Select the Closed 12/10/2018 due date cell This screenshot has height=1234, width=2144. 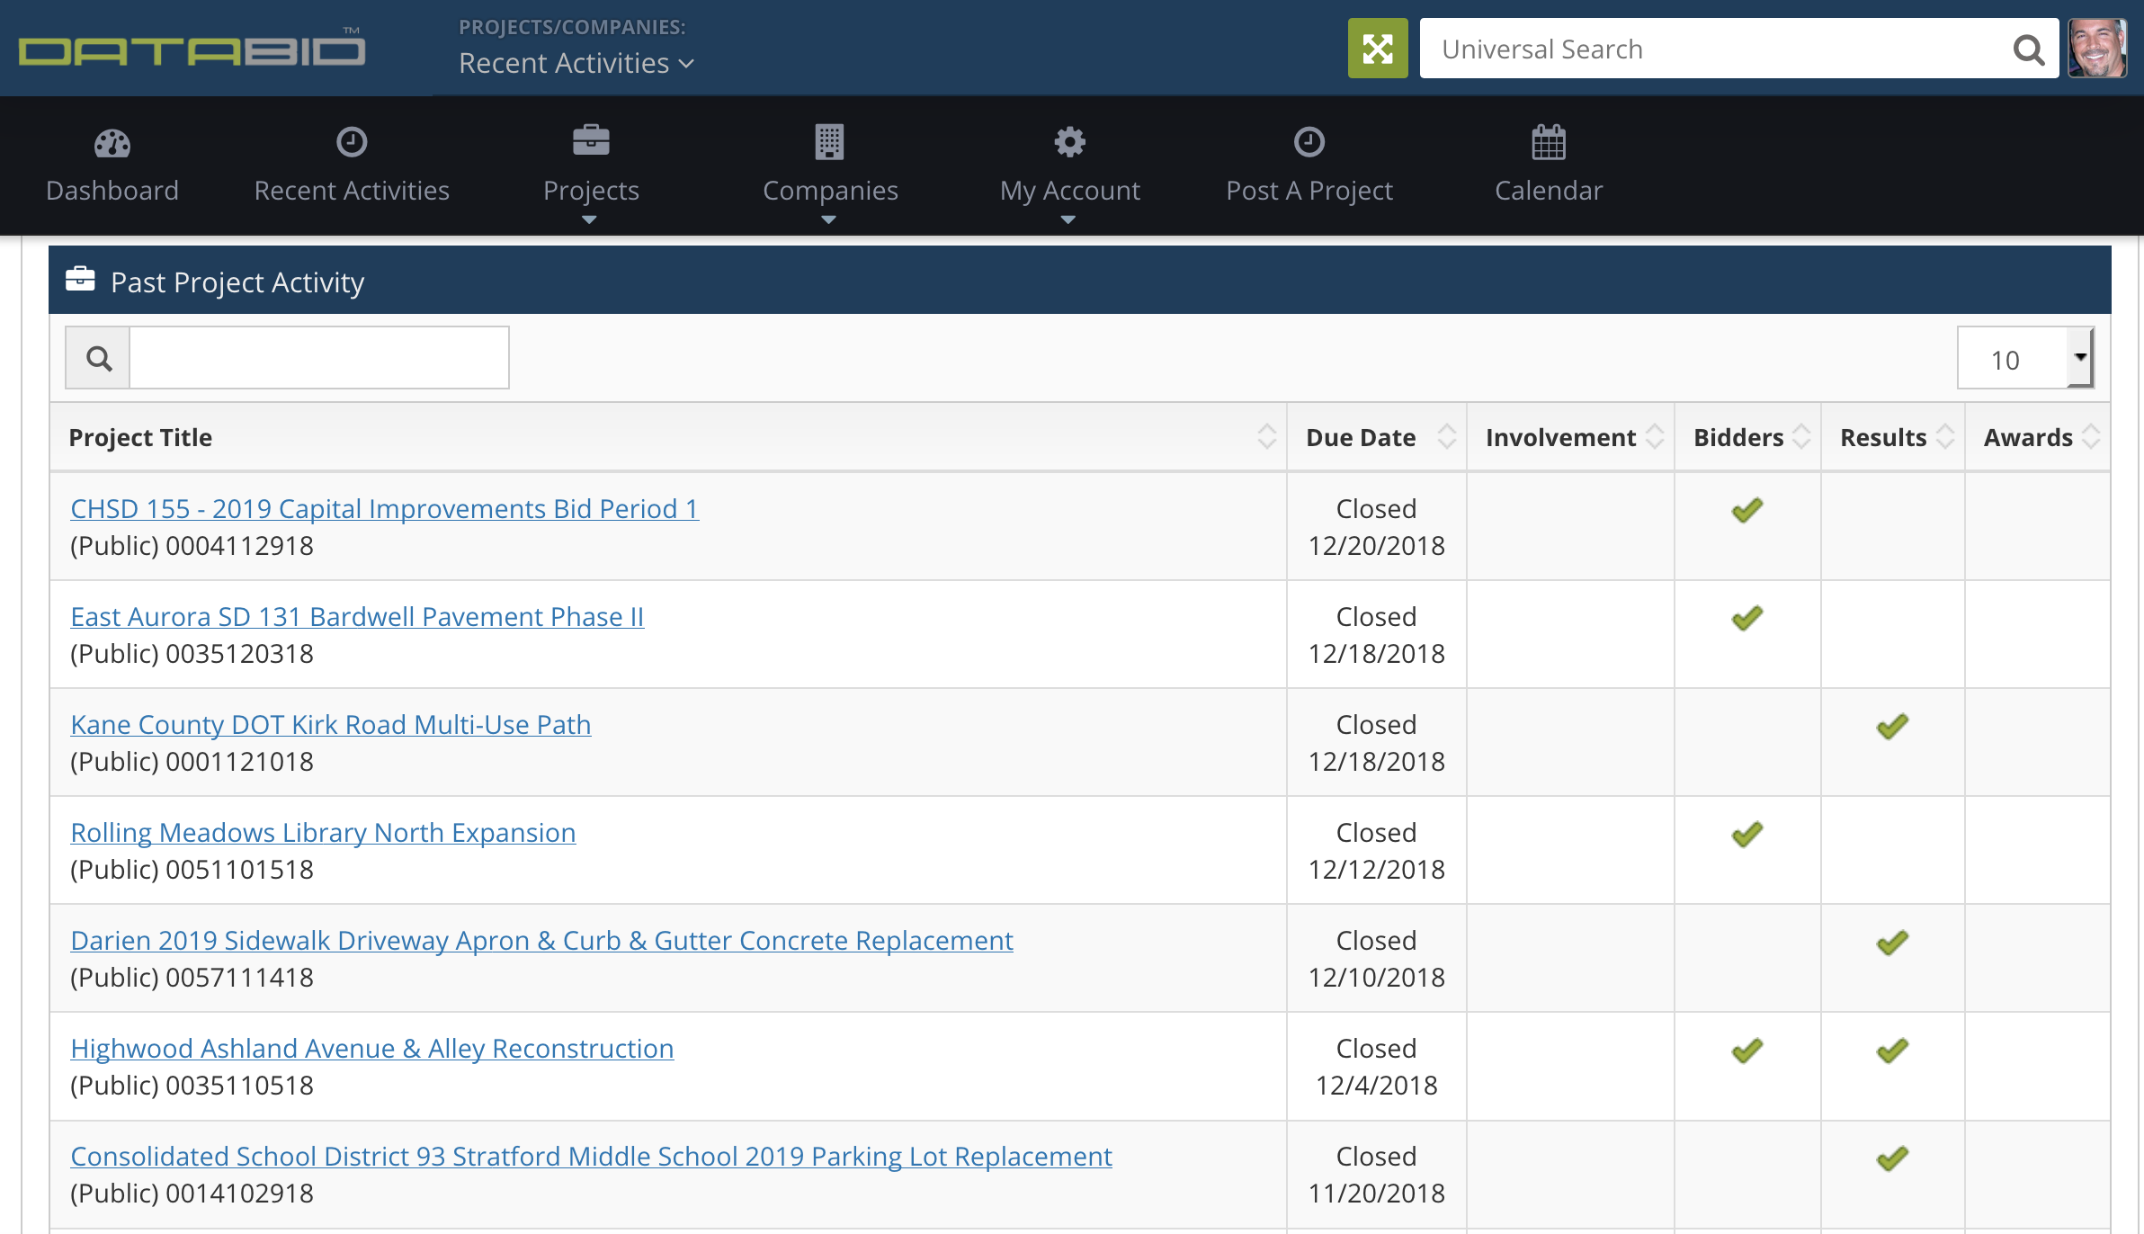pyautogui.click(x=1377, y=959)
